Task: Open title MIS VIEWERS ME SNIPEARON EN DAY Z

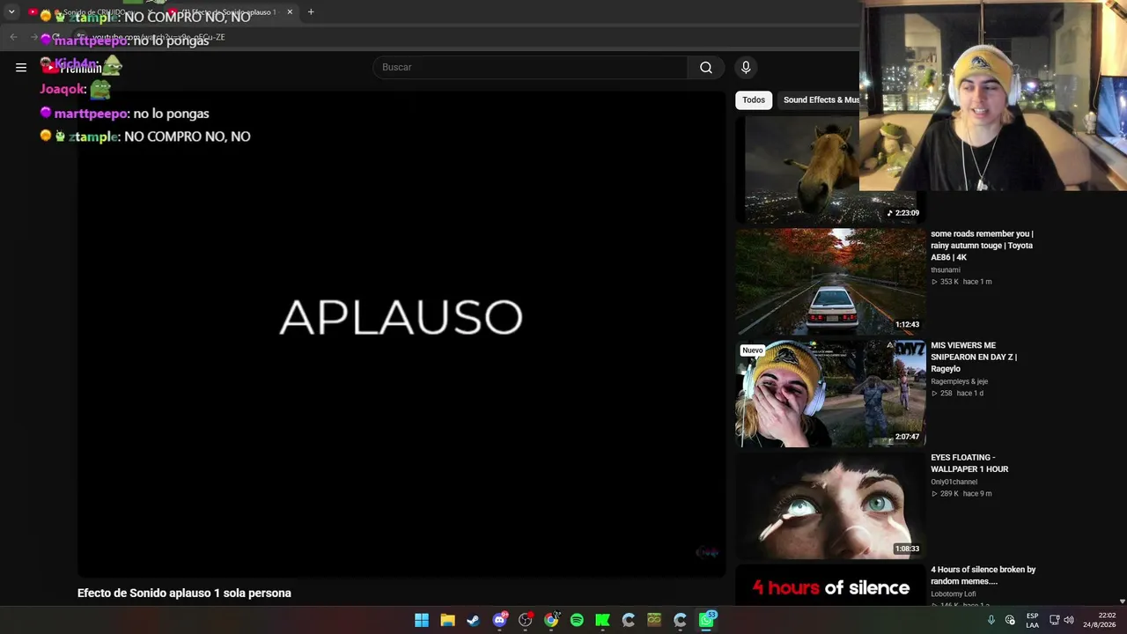Action: pyautogui.click(x=974, y=358)
